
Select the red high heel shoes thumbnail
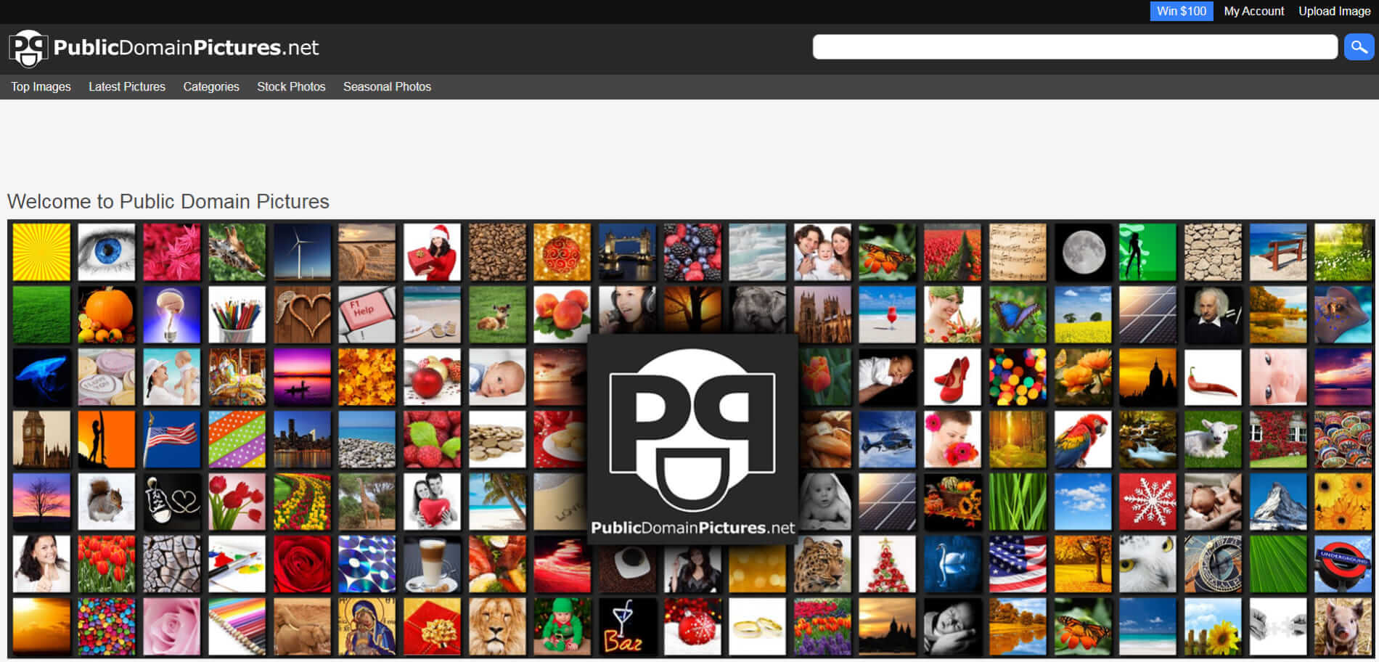952,377
